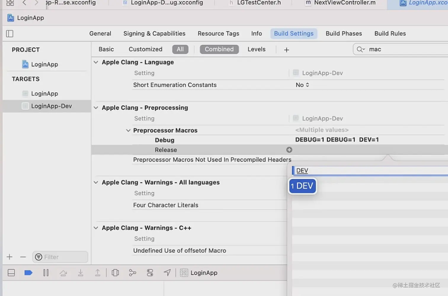This screenshot has height=296, width=448.
Task: Toggle breakpoints activation icon
Action: [28, 273]
